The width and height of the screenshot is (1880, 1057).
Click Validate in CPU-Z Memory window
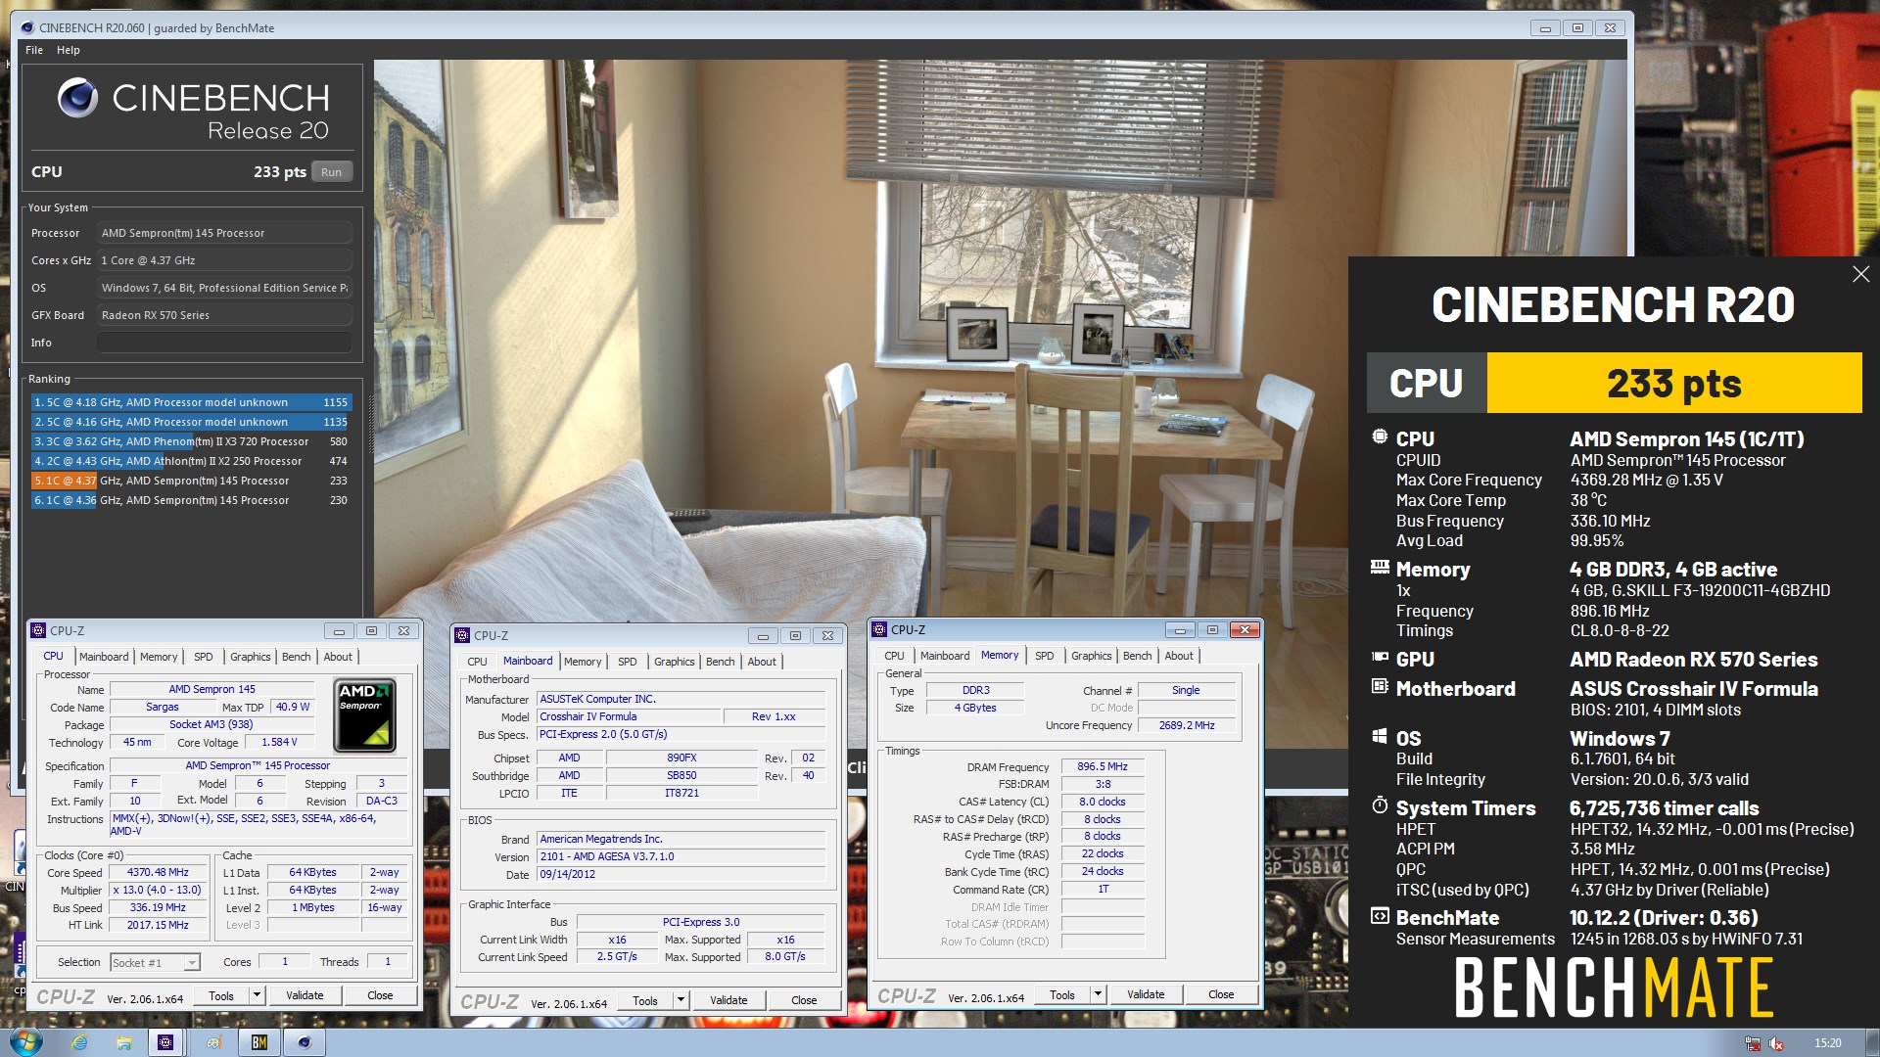(x=1146, y=994)
